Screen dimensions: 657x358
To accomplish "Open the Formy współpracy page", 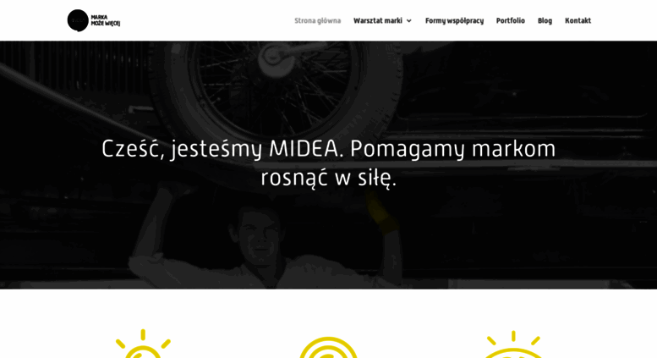I will [454, 20].
